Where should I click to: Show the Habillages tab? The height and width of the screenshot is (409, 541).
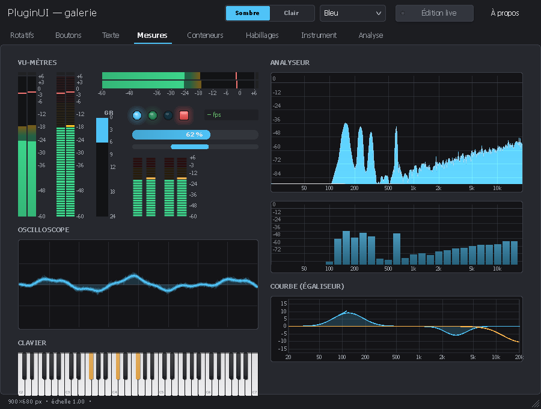click(262, 35)
